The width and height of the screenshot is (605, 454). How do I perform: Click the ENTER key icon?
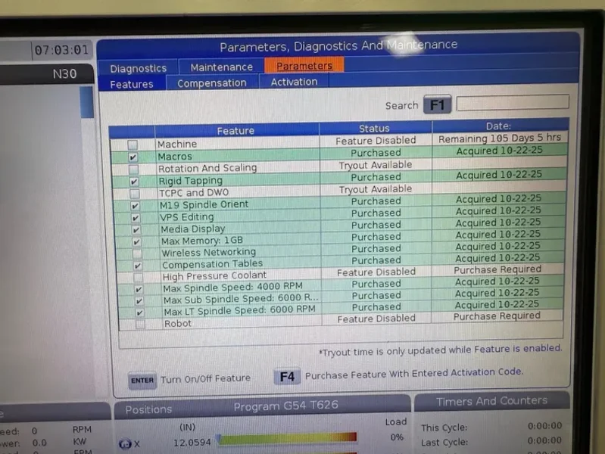(142, 380)
